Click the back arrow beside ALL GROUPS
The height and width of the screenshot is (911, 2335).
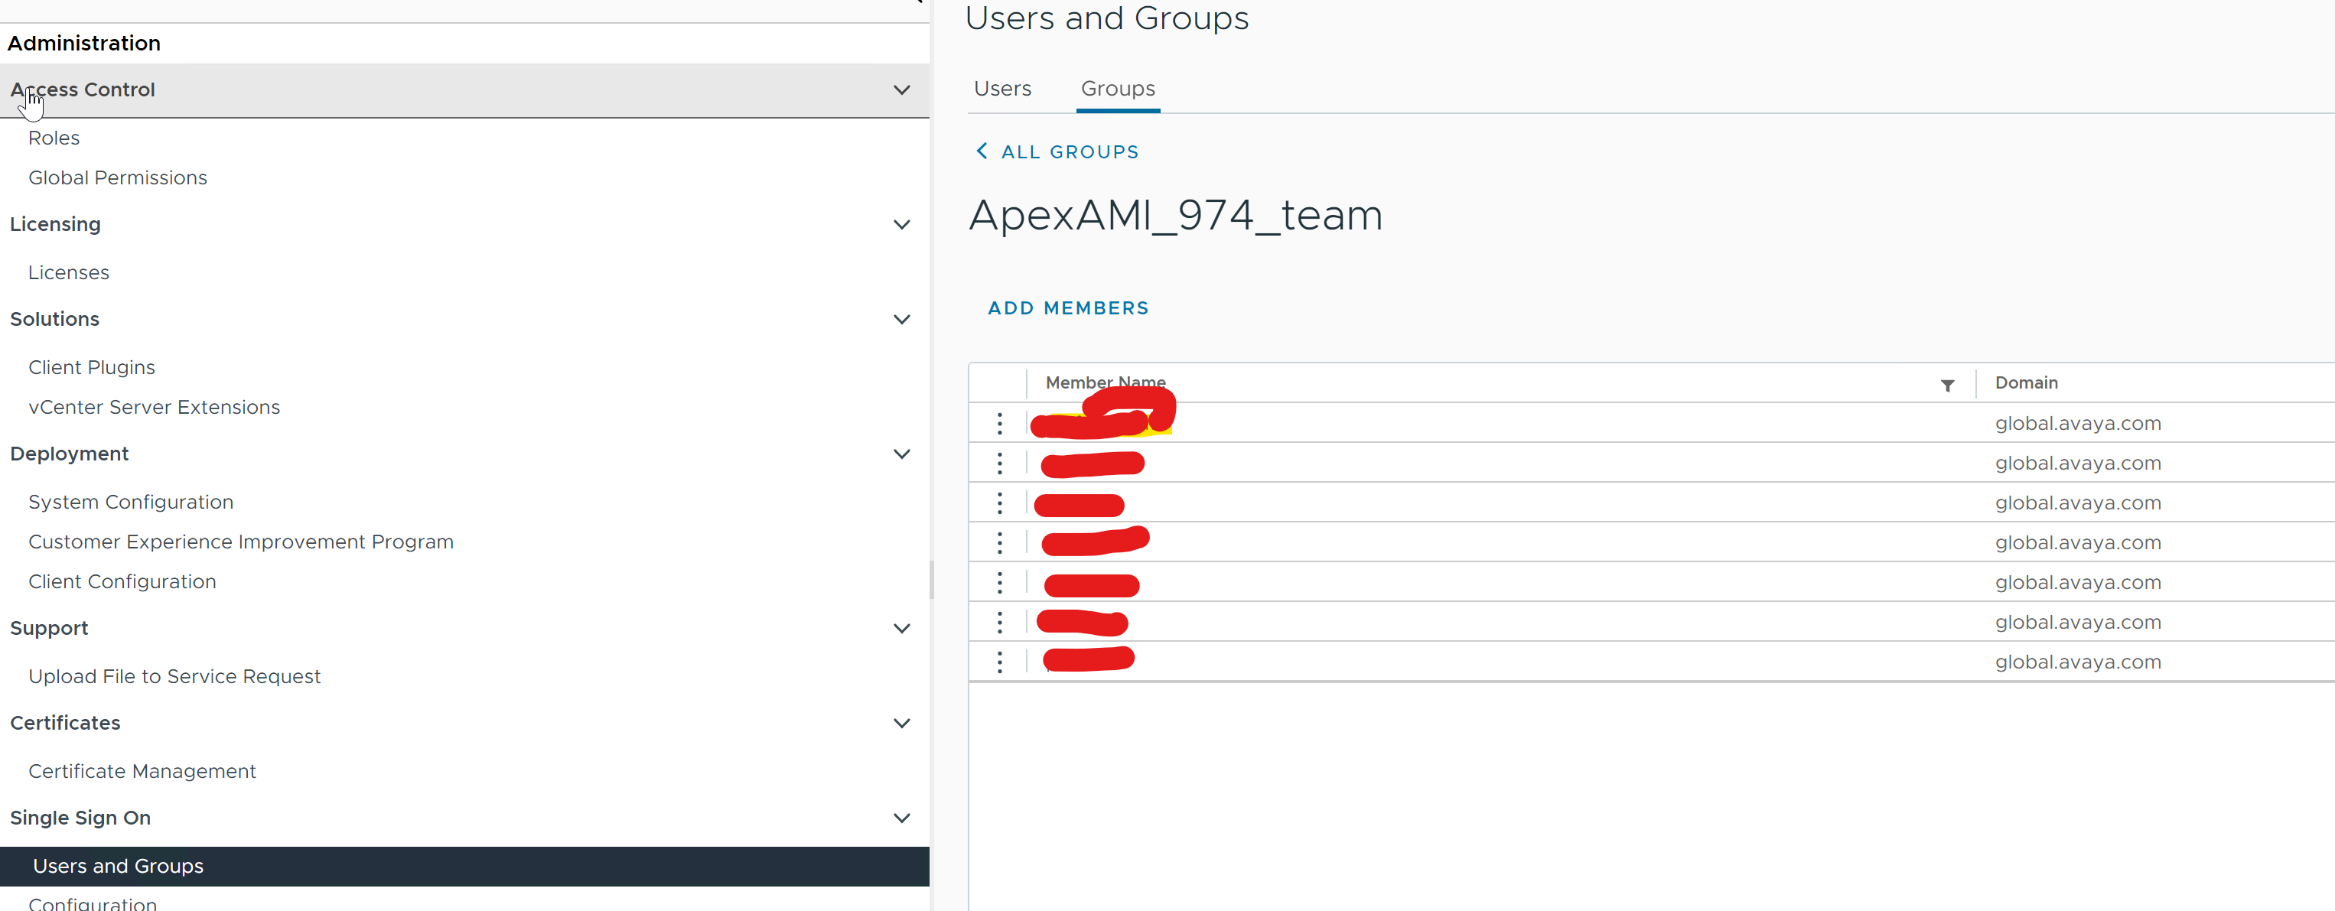(x=980, y=151)
